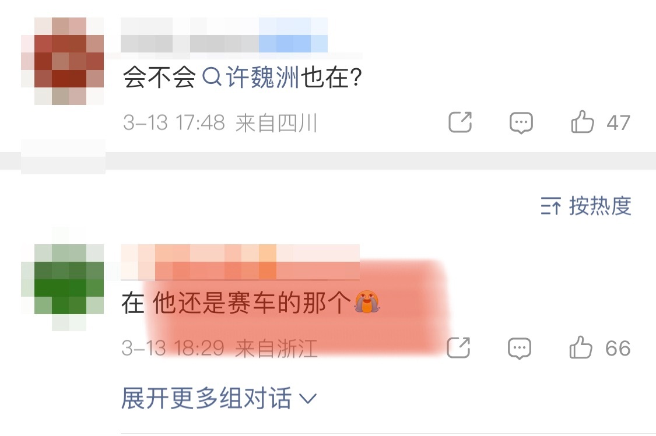Share the comment from 四川

460,122
